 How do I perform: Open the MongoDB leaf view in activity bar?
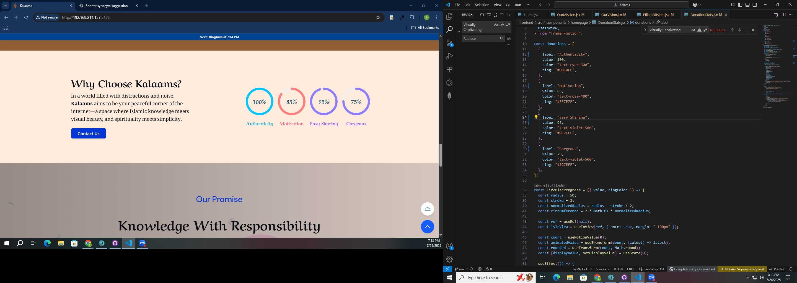(x=449, y=96)
